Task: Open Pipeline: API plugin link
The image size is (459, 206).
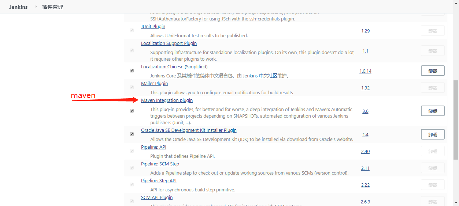Action: point(153,147)
